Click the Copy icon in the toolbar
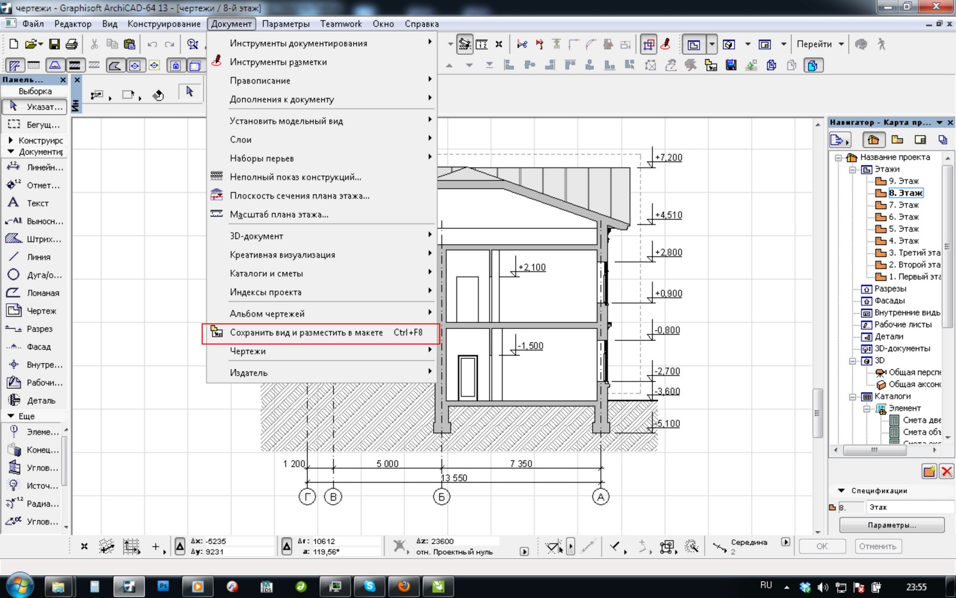 (112, 44)
